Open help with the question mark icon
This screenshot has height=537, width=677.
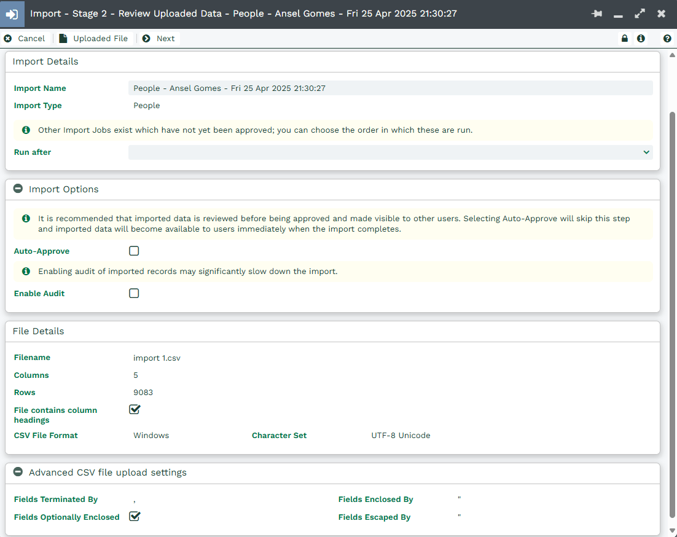667,39
